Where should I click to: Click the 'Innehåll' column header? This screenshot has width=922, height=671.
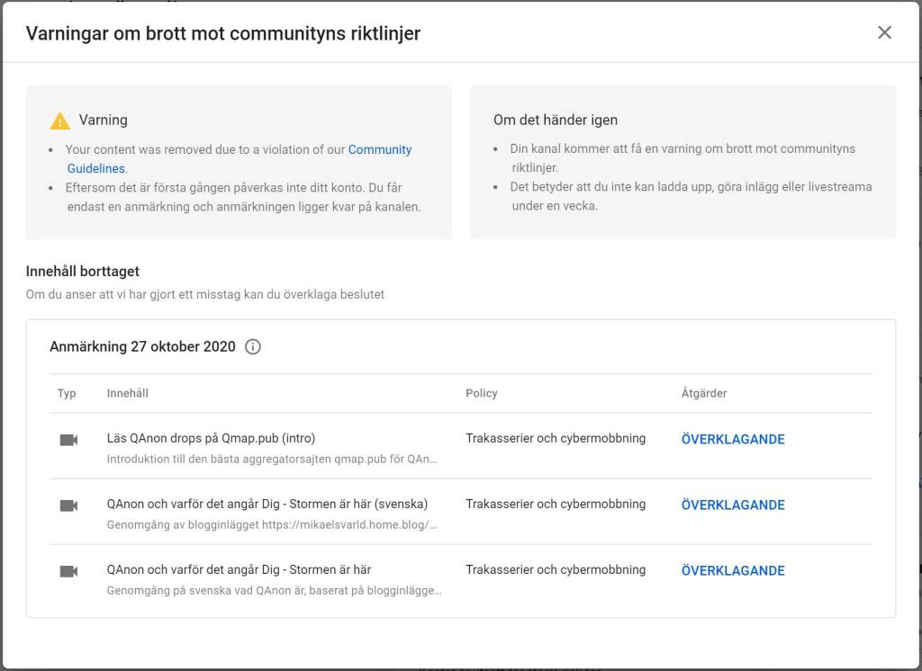point(127,394)
